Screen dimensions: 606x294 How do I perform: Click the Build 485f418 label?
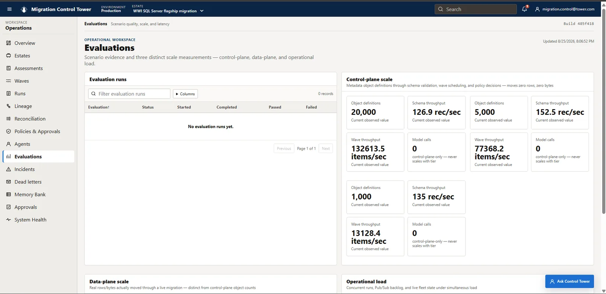(x=579, y=24)
